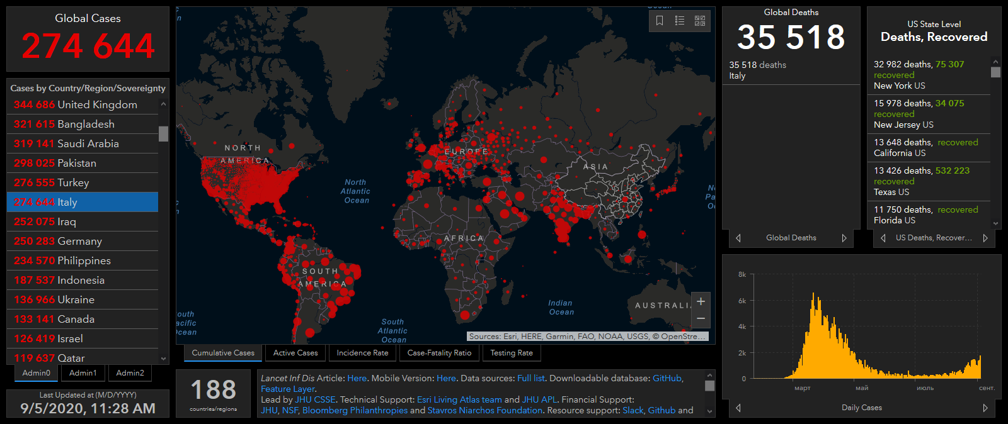Switch to the Active Cases tab

(295, 353)
